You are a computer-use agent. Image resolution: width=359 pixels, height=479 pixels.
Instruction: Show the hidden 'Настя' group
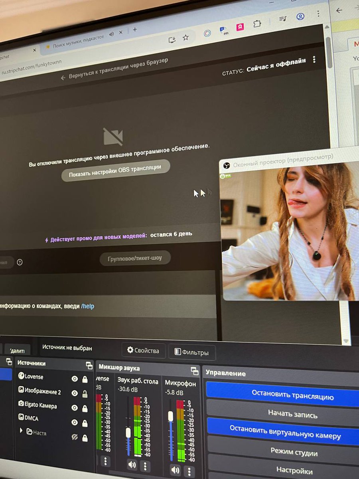74,437
